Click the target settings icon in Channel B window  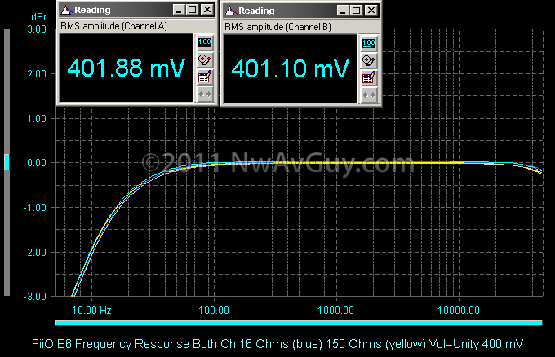[x=369, y=61]
